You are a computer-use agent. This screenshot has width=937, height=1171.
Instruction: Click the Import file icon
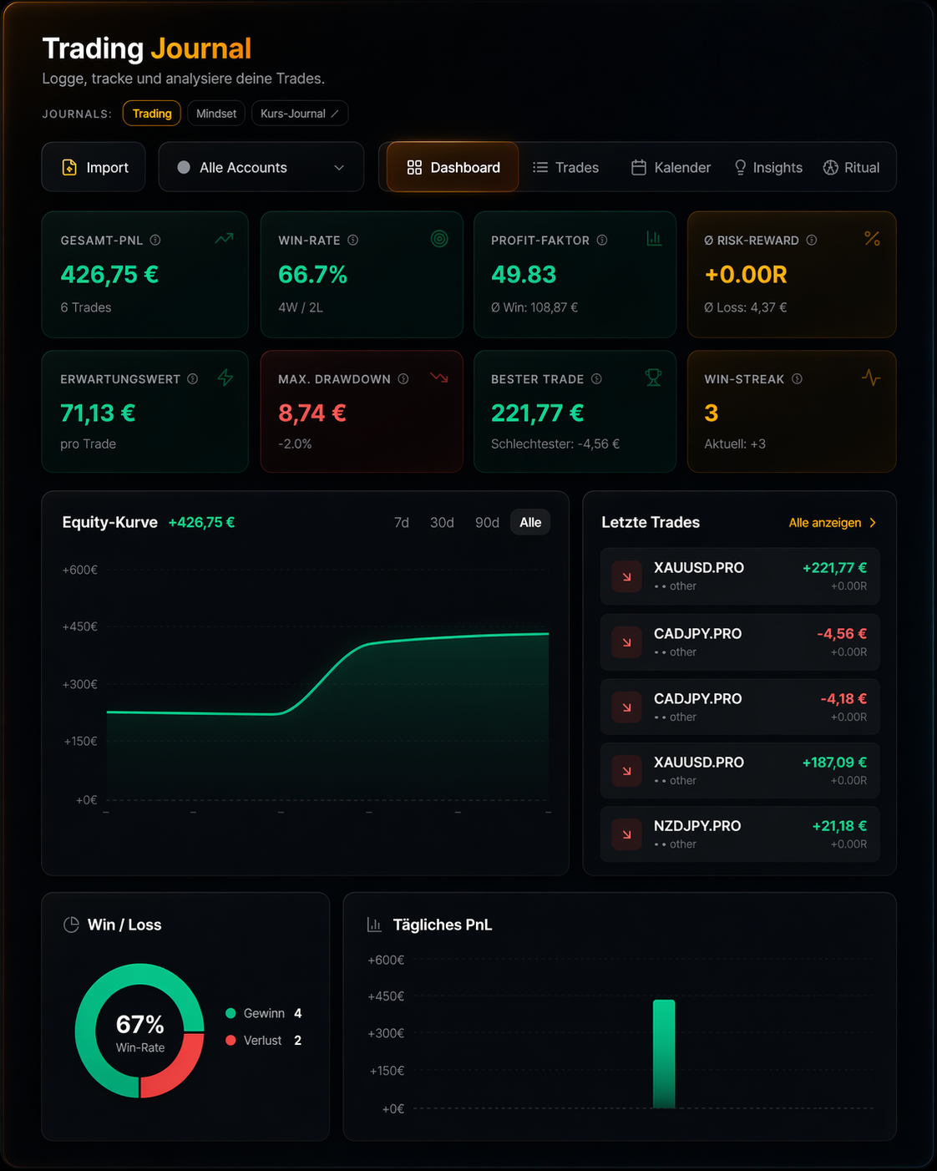(70, 167)
